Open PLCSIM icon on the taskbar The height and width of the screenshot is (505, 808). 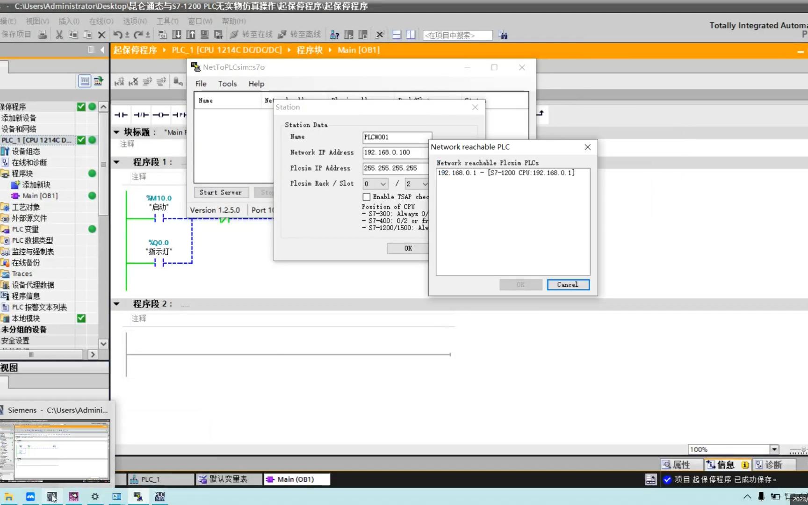[x=160, y=497]
